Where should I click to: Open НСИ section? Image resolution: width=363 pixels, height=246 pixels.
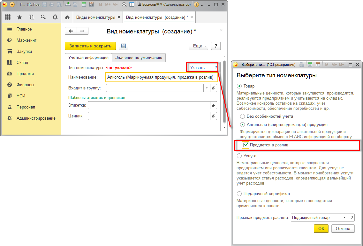coord(31,96)
